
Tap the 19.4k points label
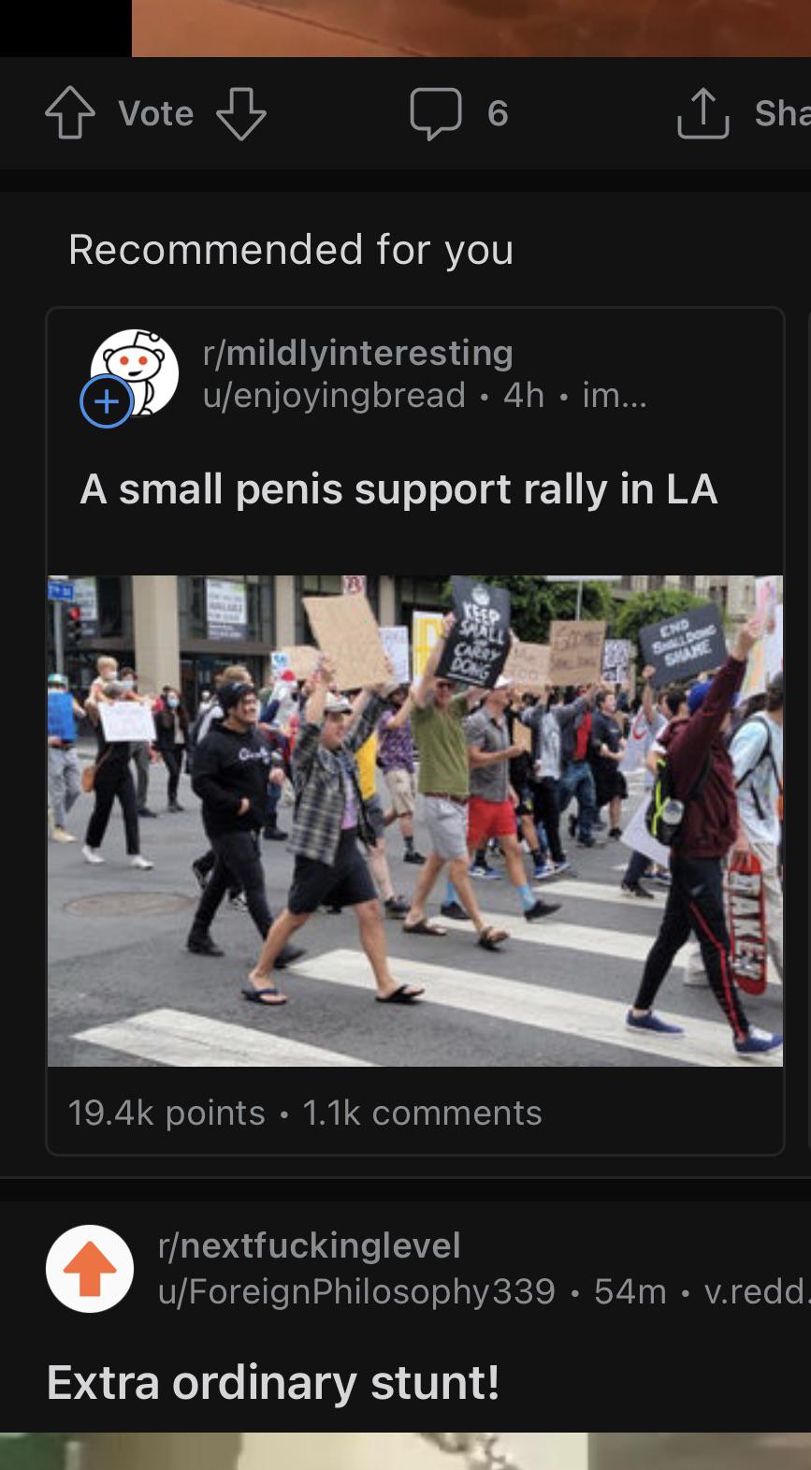[x=167, y=1113]
